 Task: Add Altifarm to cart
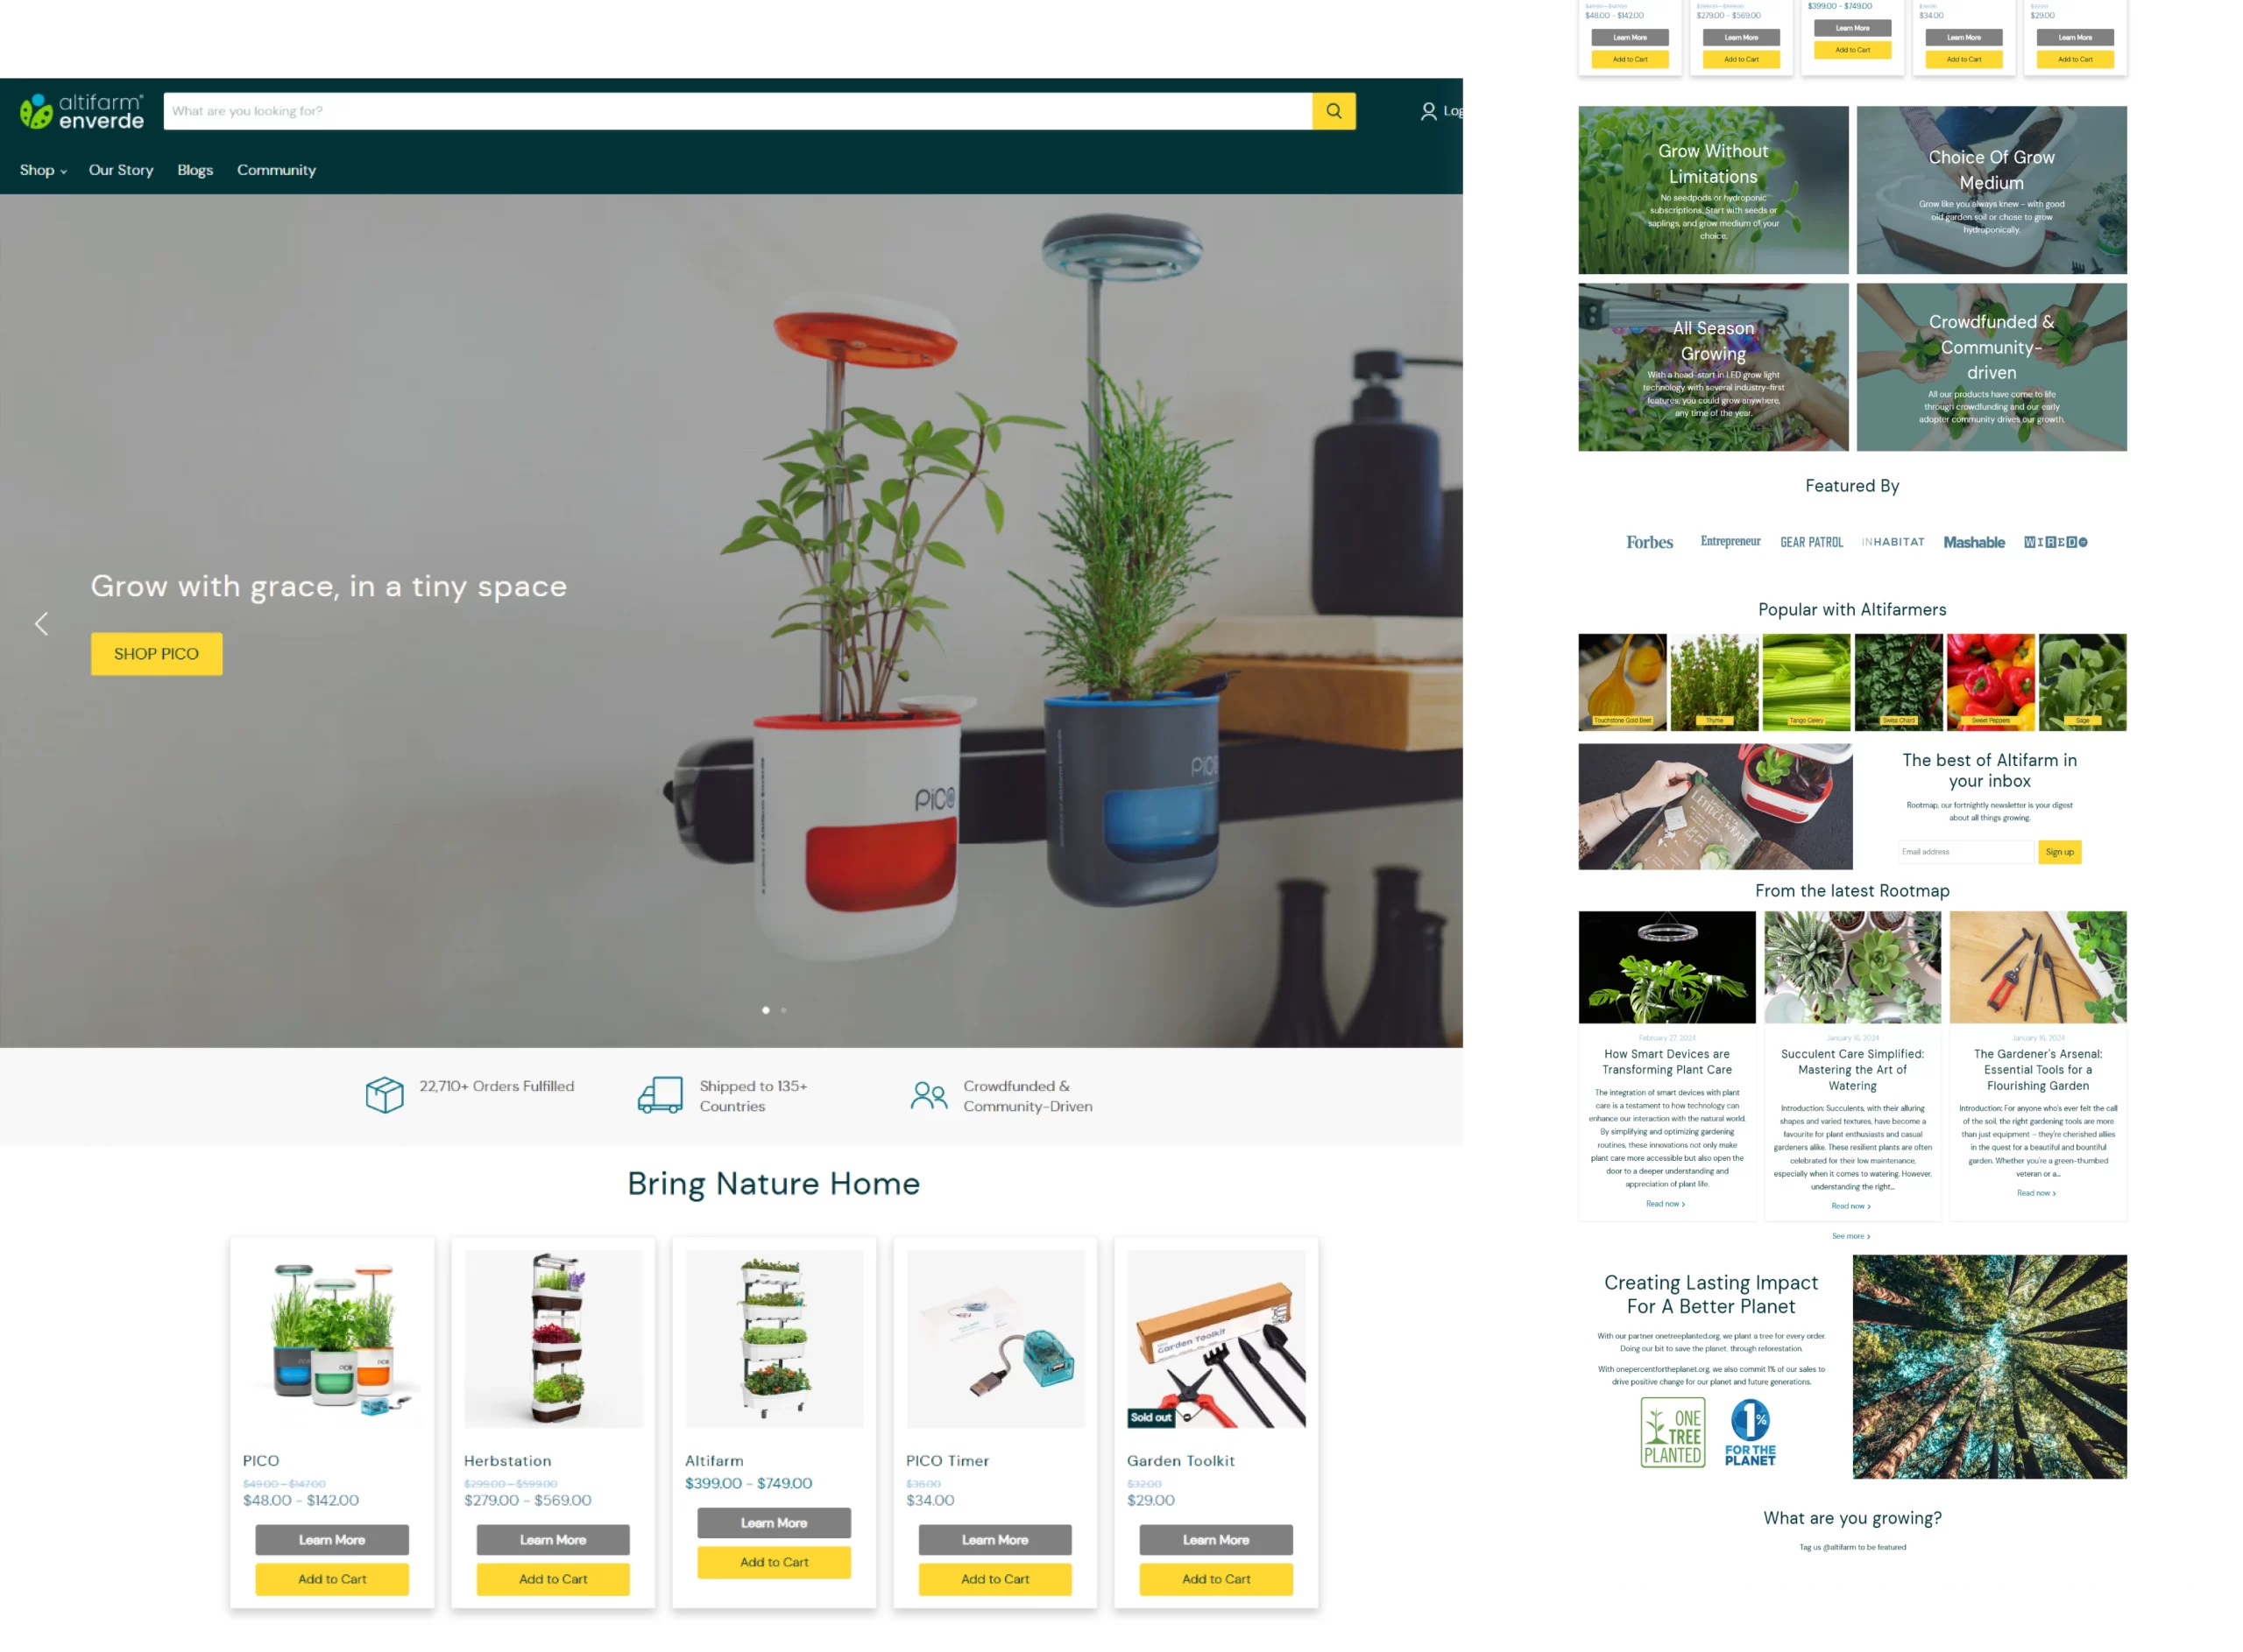tap(774, 1562)
